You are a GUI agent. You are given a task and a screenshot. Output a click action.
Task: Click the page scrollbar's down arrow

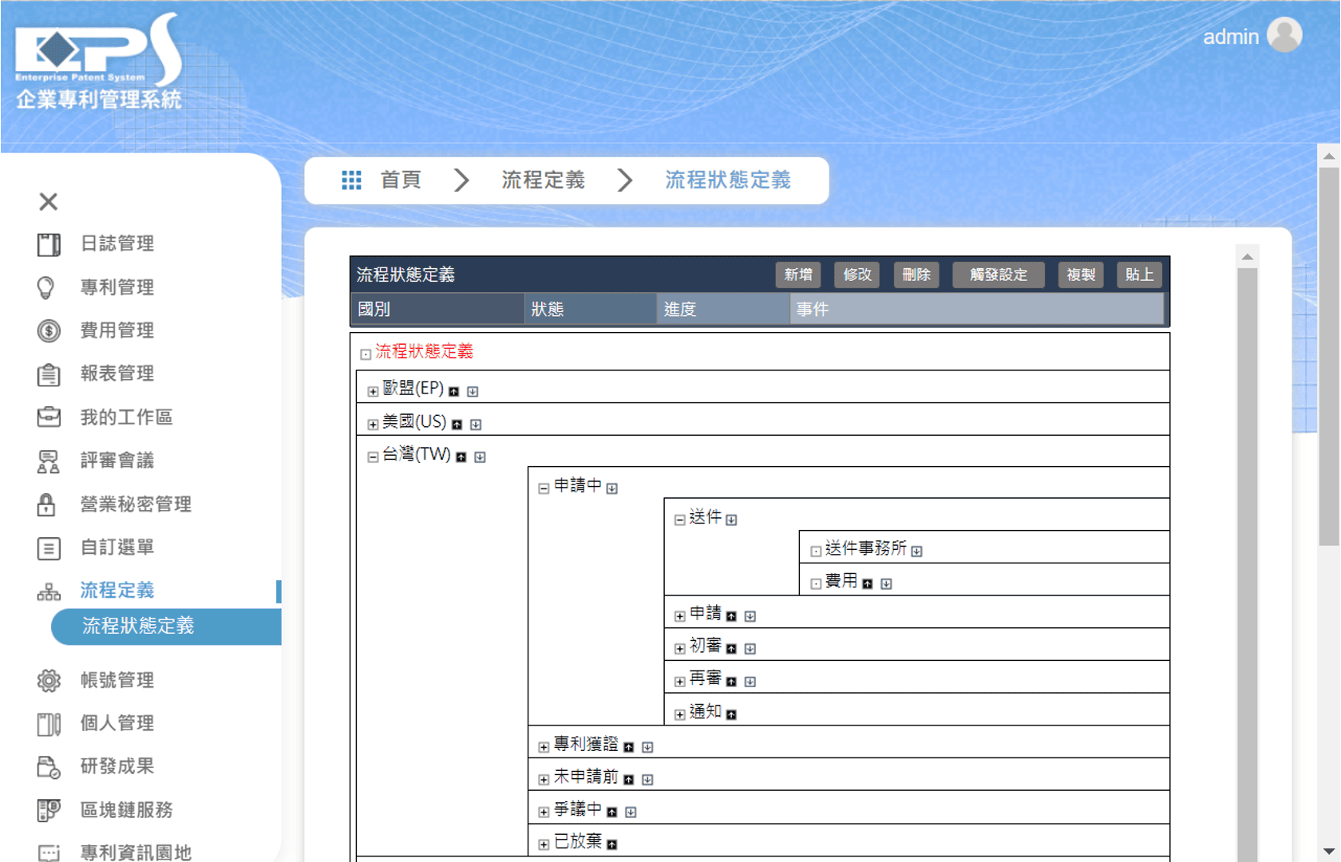coord(1329,851)
